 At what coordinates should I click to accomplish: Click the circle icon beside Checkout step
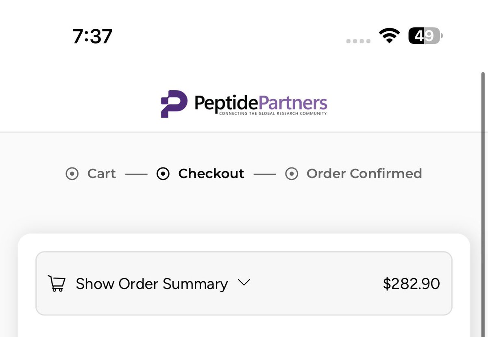[x=163, y=174]
